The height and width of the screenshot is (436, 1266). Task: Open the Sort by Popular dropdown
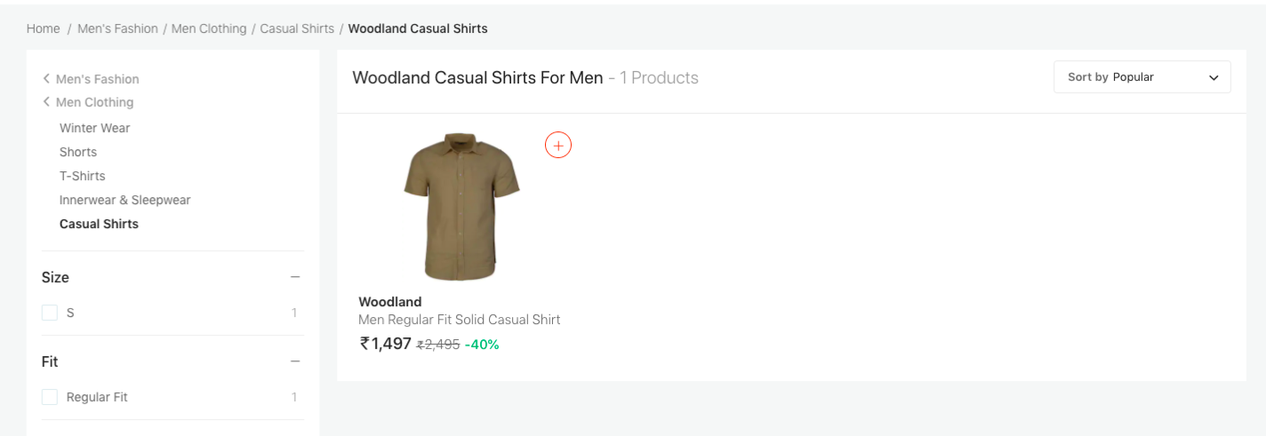point(1142,77)
